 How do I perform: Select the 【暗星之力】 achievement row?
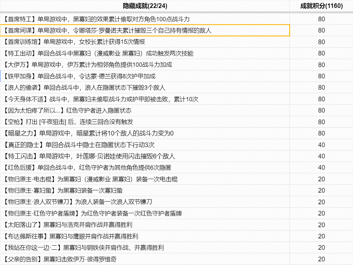89,133
